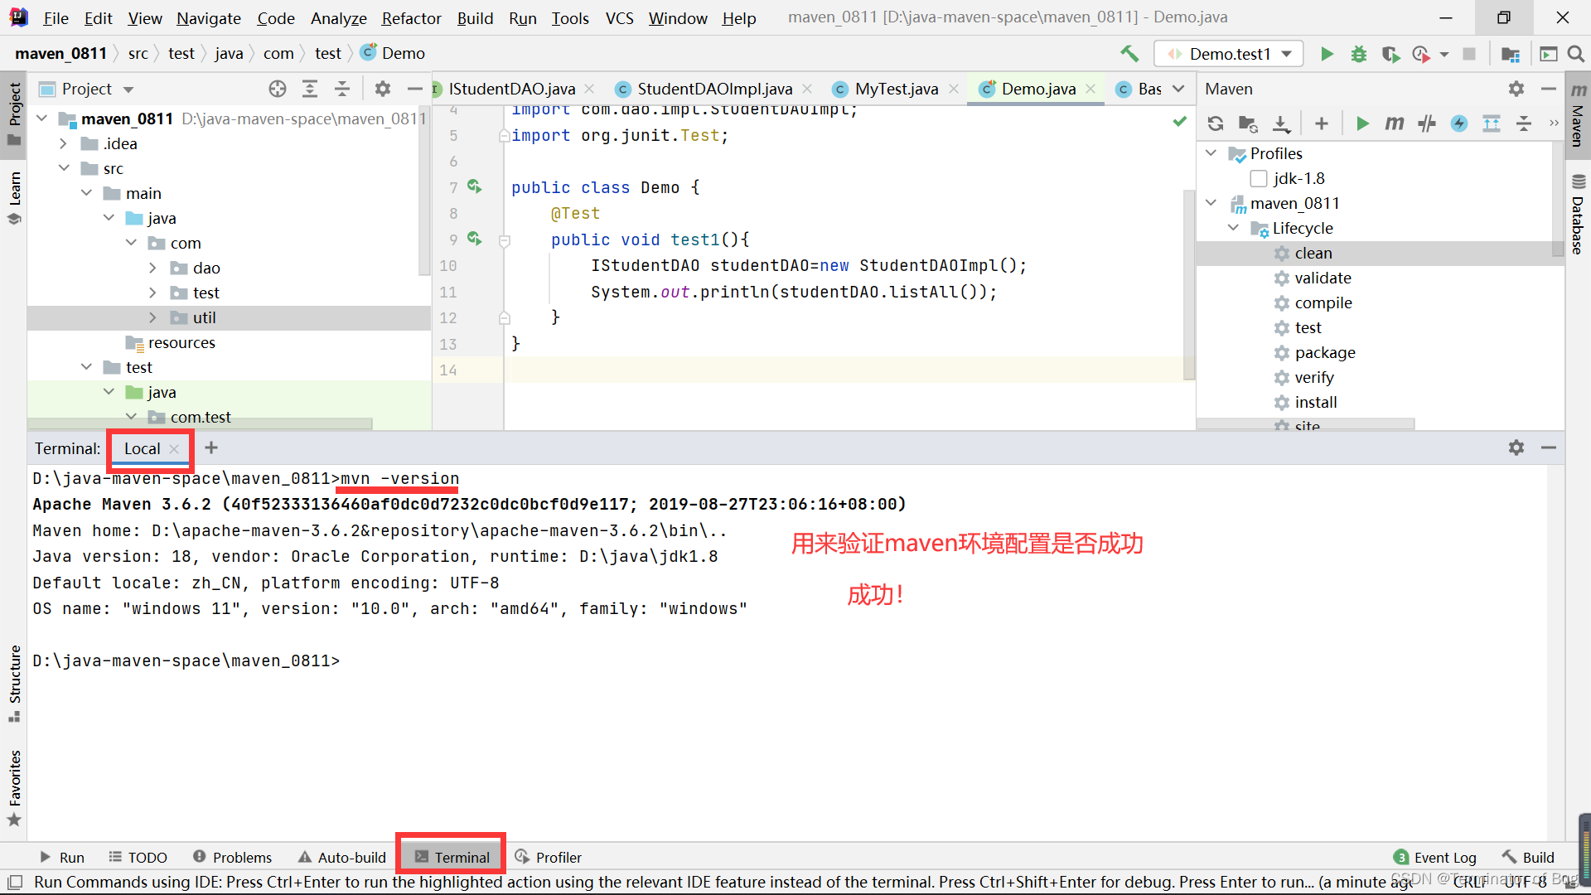Select the package lifecycle goal
The width and height of the screenshot is (1591, 895).
click(x=1325, y=352)
